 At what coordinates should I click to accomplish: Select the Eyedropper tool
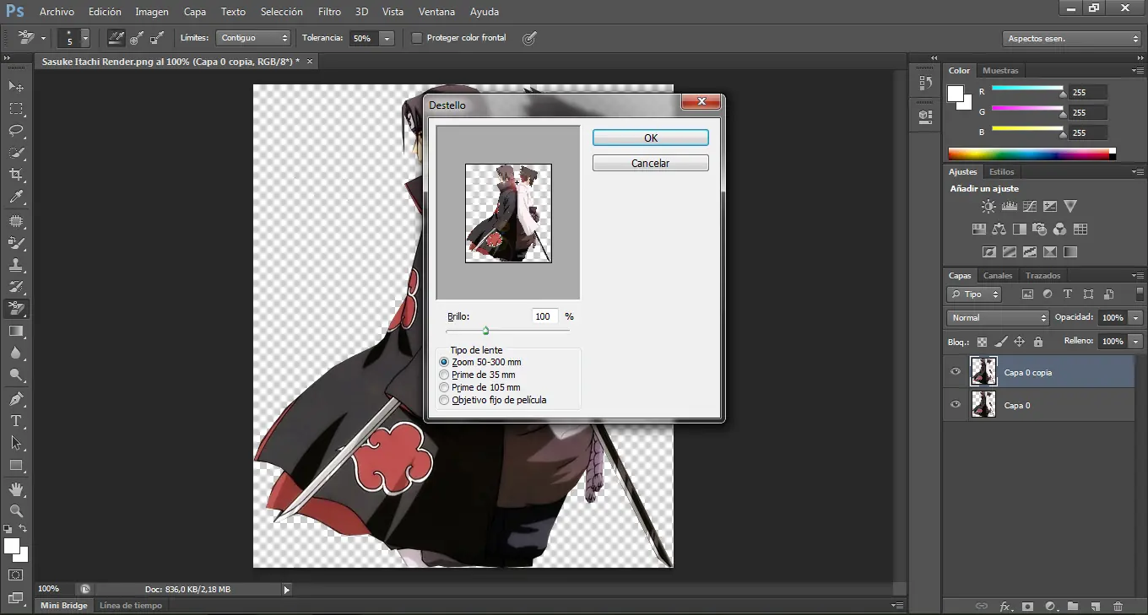16,197
